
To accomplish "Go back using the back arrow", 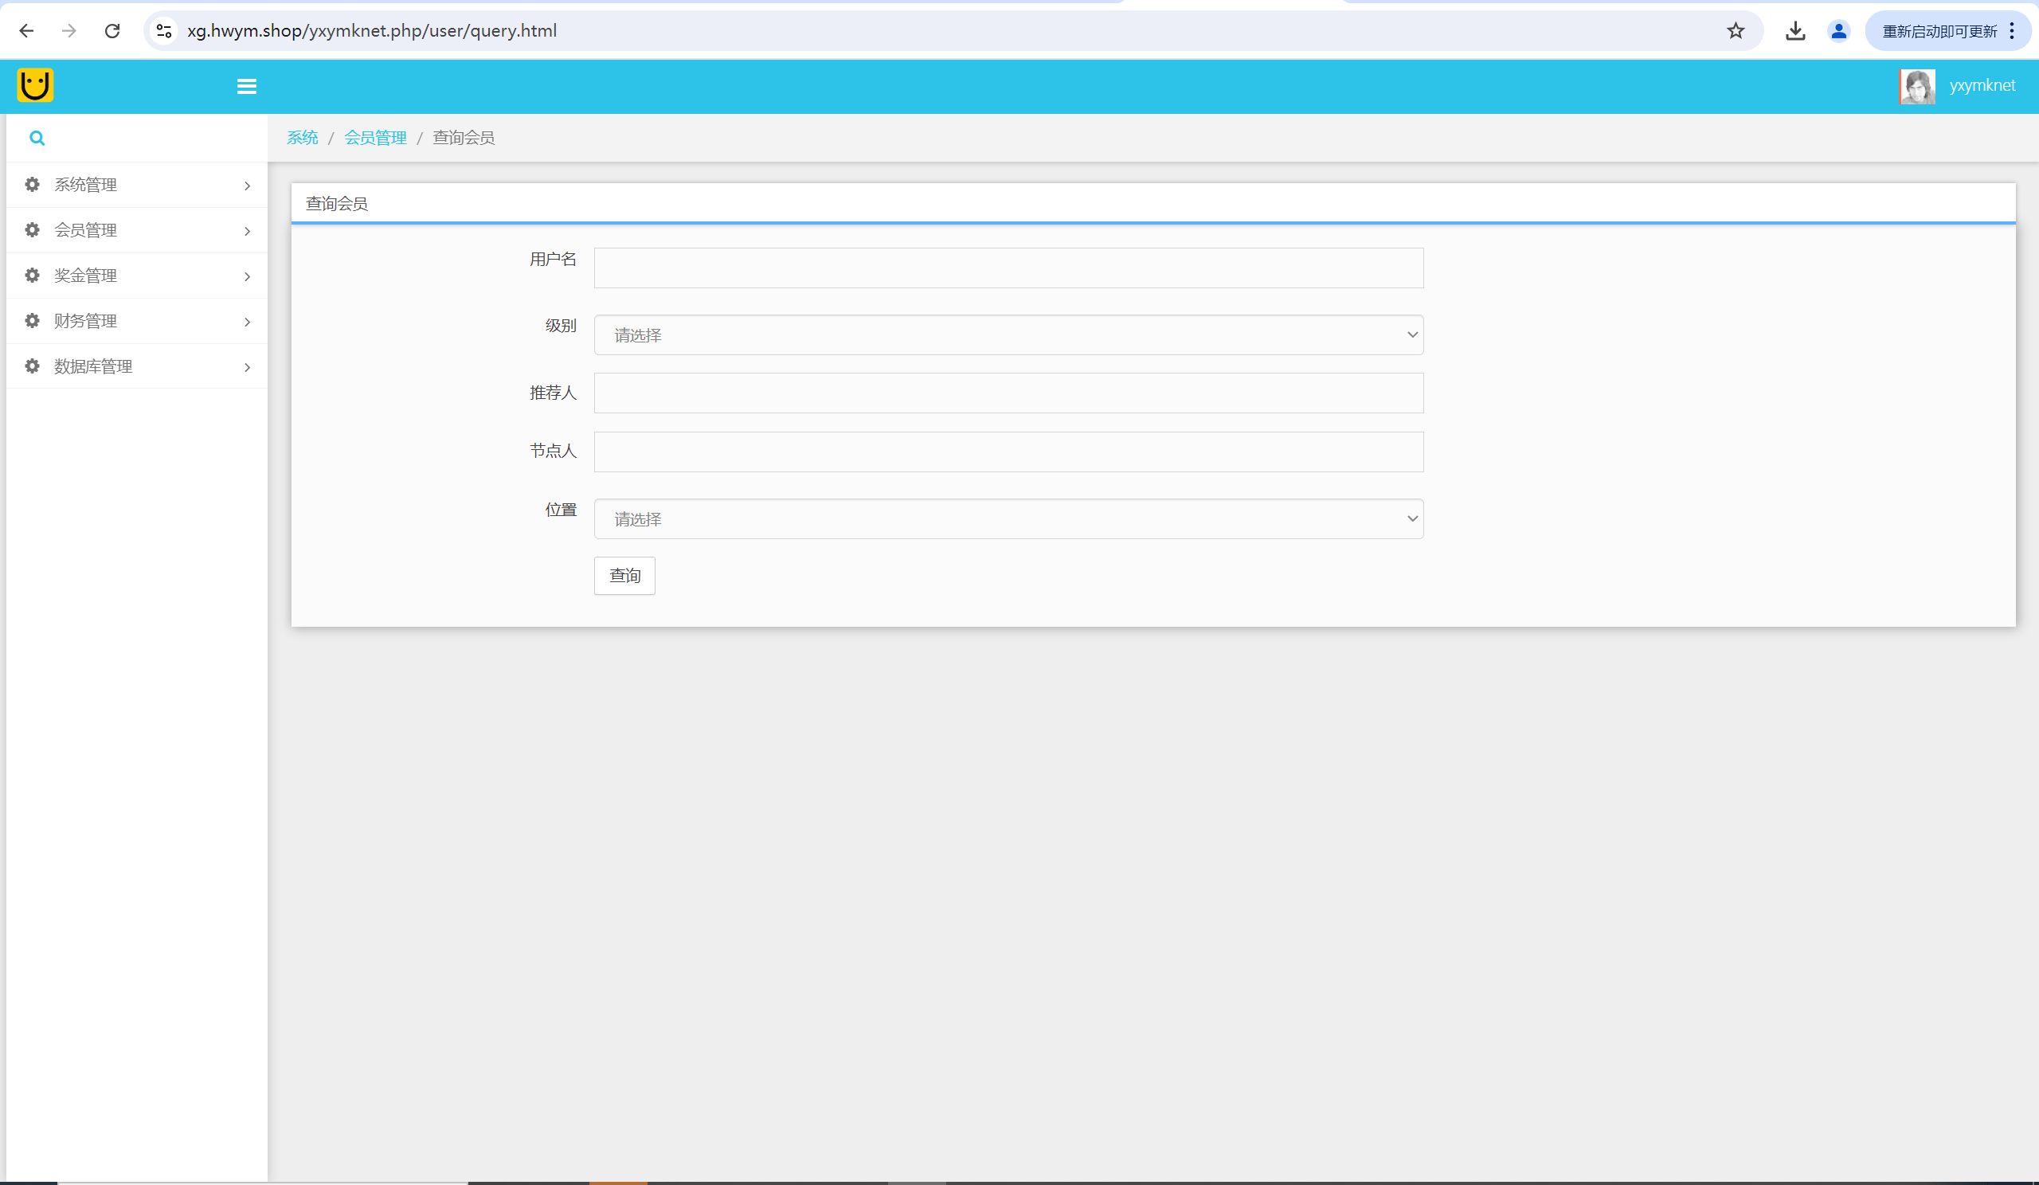I will (x=27, y=32).
